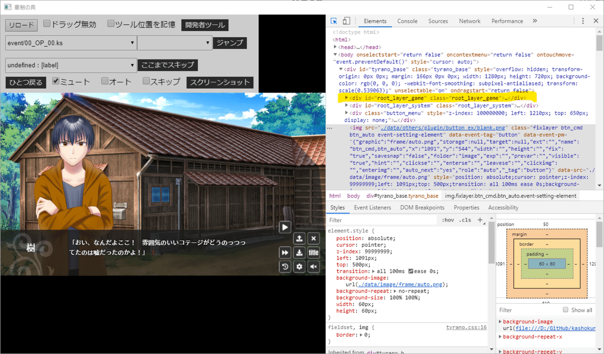Expand the root_layer_game div node
The image size is (604, 354).
347,98
